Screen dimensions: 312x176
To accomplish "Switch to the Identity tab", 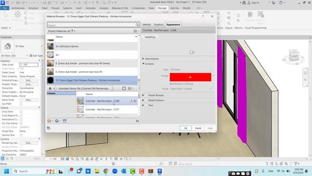I will tap(147, 24).
